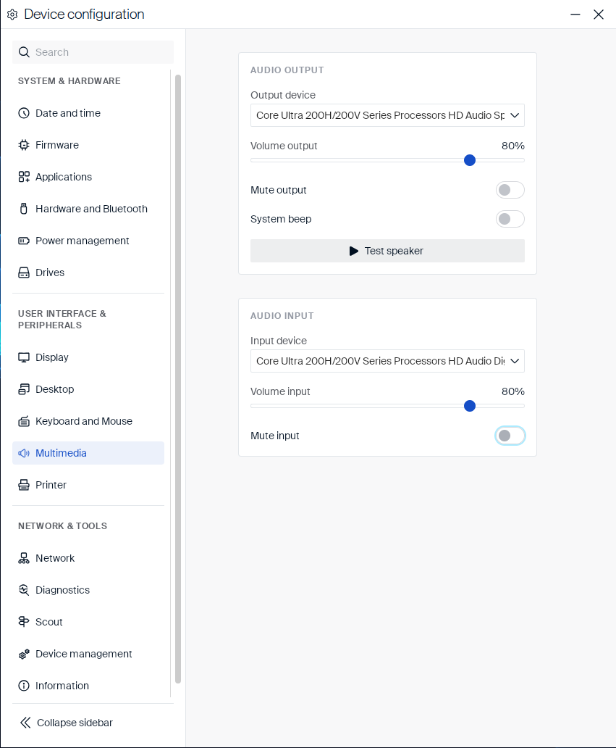The height and width of the screenshot is (748, 616).
Task: Toggle the System beep switch
Action: [510, 219]
